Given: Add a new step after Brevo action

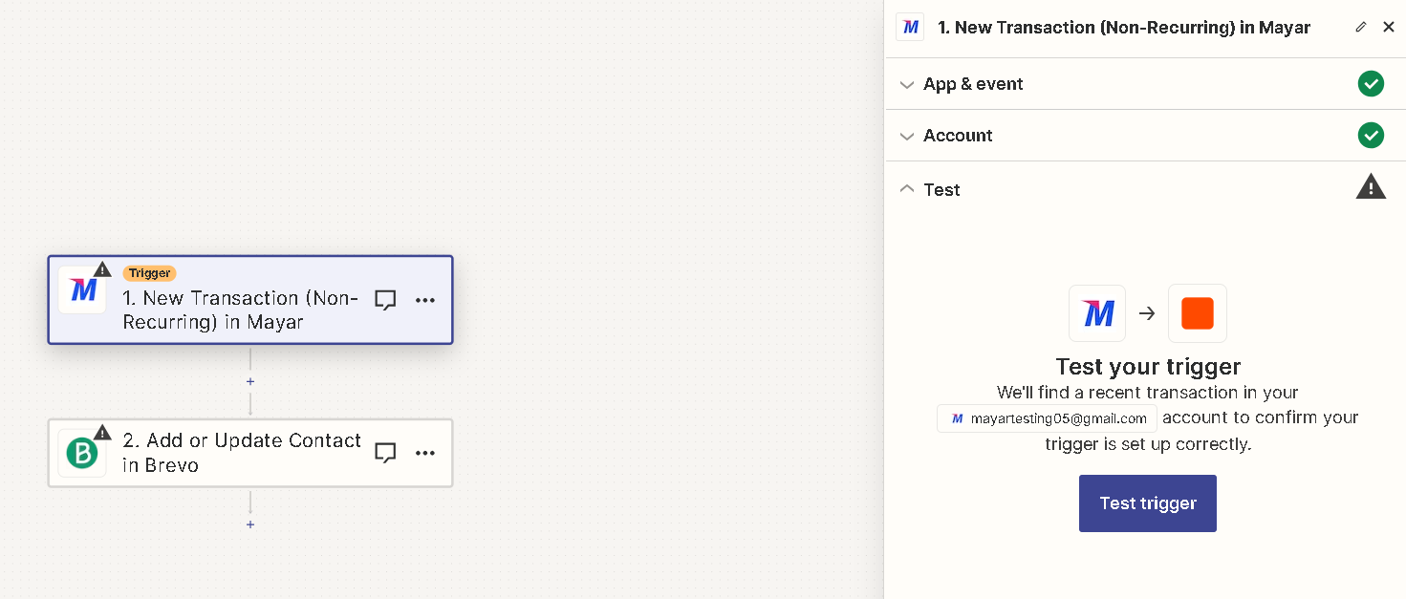Looking at the screenshot, I should pyautogui.click(x=250, y=524).
